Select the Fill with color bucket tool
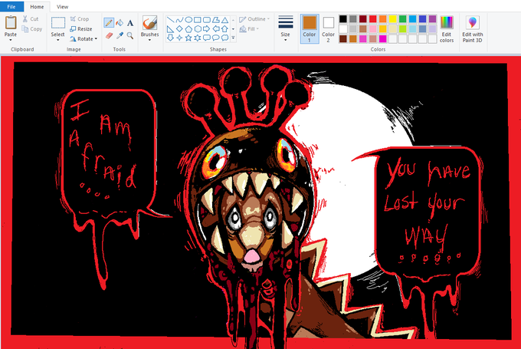521x349 pixels. point(120,22)
